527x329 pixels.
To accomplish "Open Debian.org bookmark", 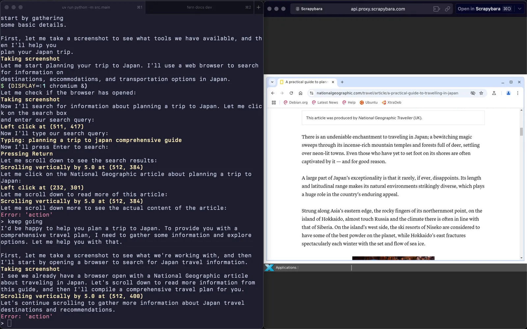I will [295, 103].
